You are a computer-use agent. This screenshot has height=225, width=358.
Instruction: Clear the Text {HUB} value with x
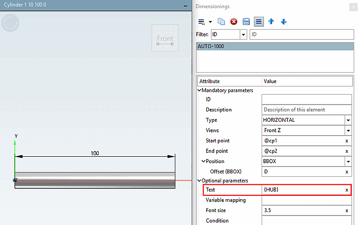pos(347,190)
